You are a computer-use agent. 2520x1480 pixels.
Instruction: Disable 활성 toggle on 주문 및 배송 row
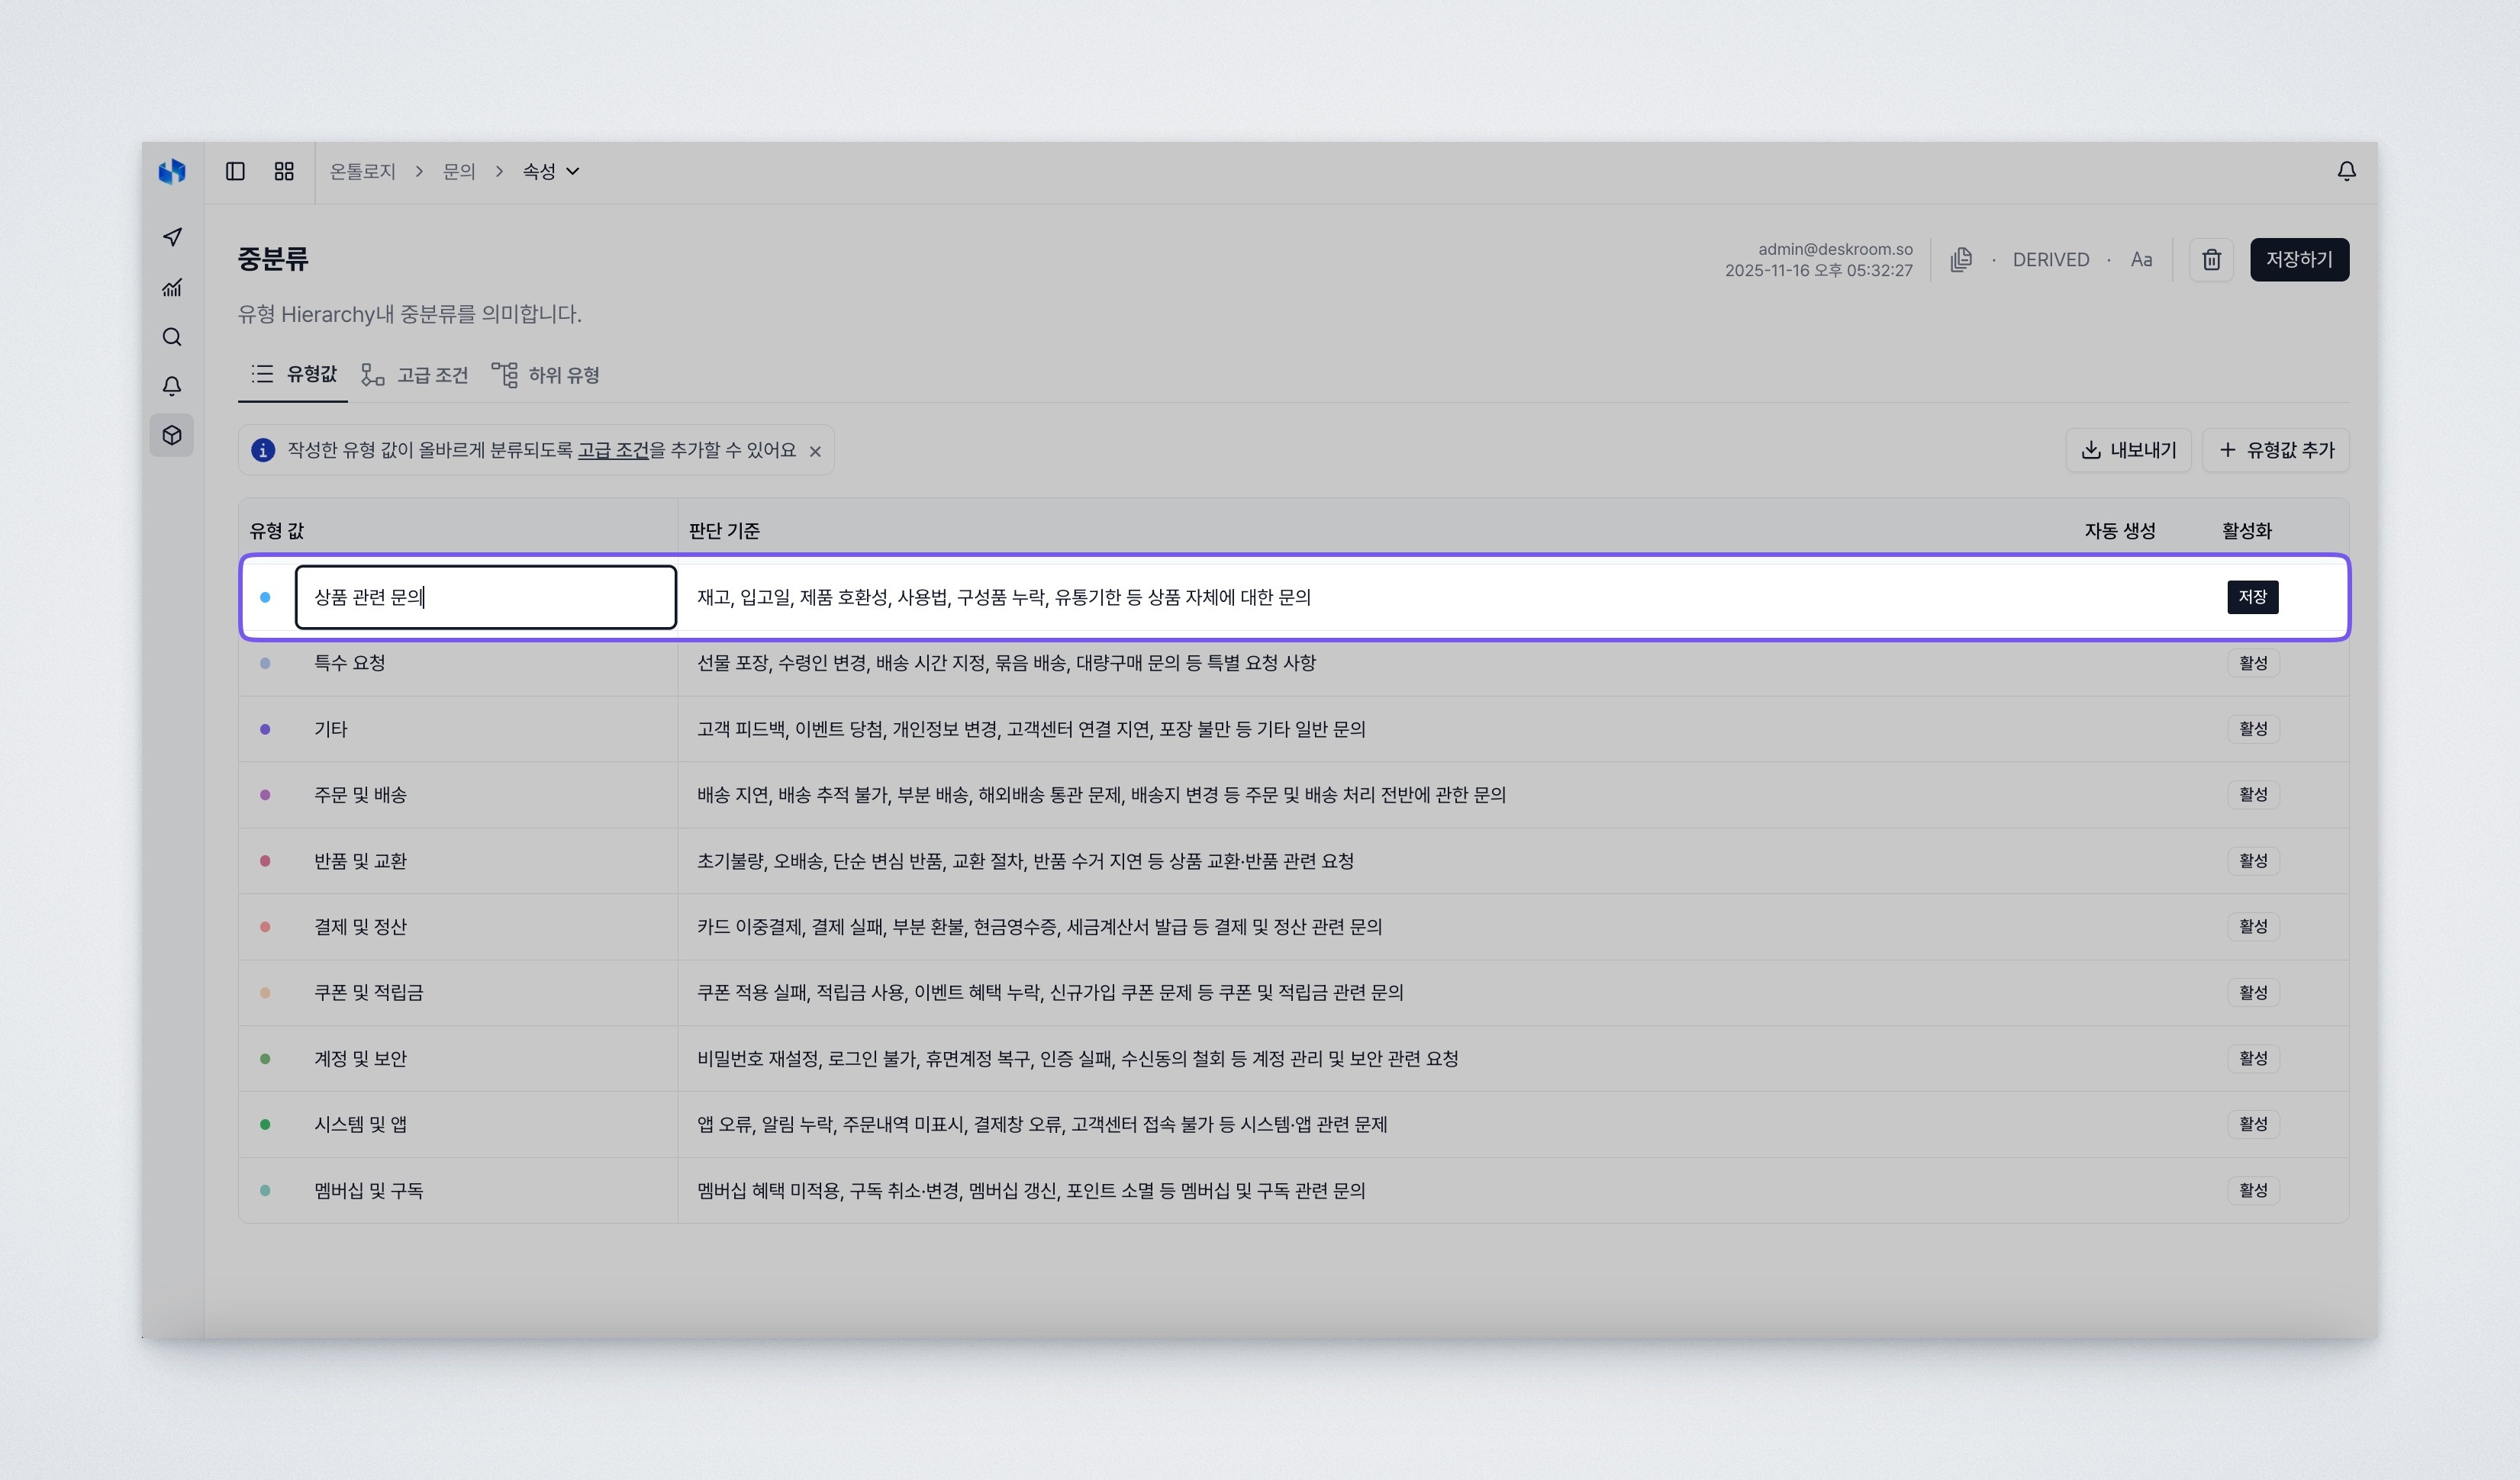point(2252,794)
